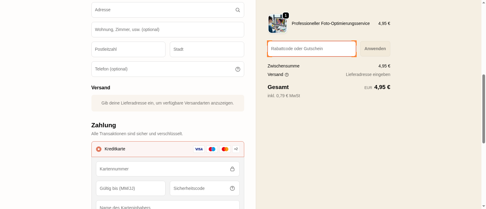The width and height of the screenshot is (486, 209).
Task: Focus the Rabattcode oder Gutschein field
Action: (311, 49)
